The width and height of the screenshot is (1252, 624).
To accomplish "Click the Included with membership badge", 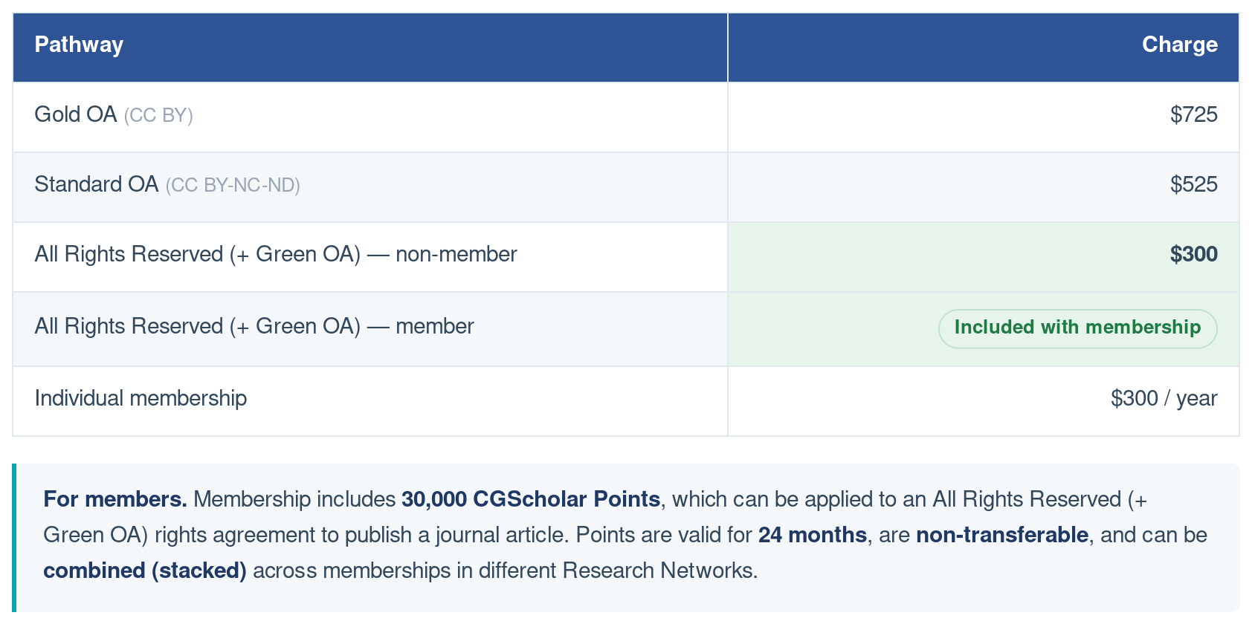I will [1077, 328].
